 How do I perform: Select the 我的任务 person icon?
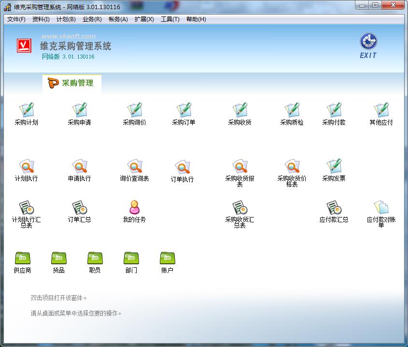pos(135,207)
